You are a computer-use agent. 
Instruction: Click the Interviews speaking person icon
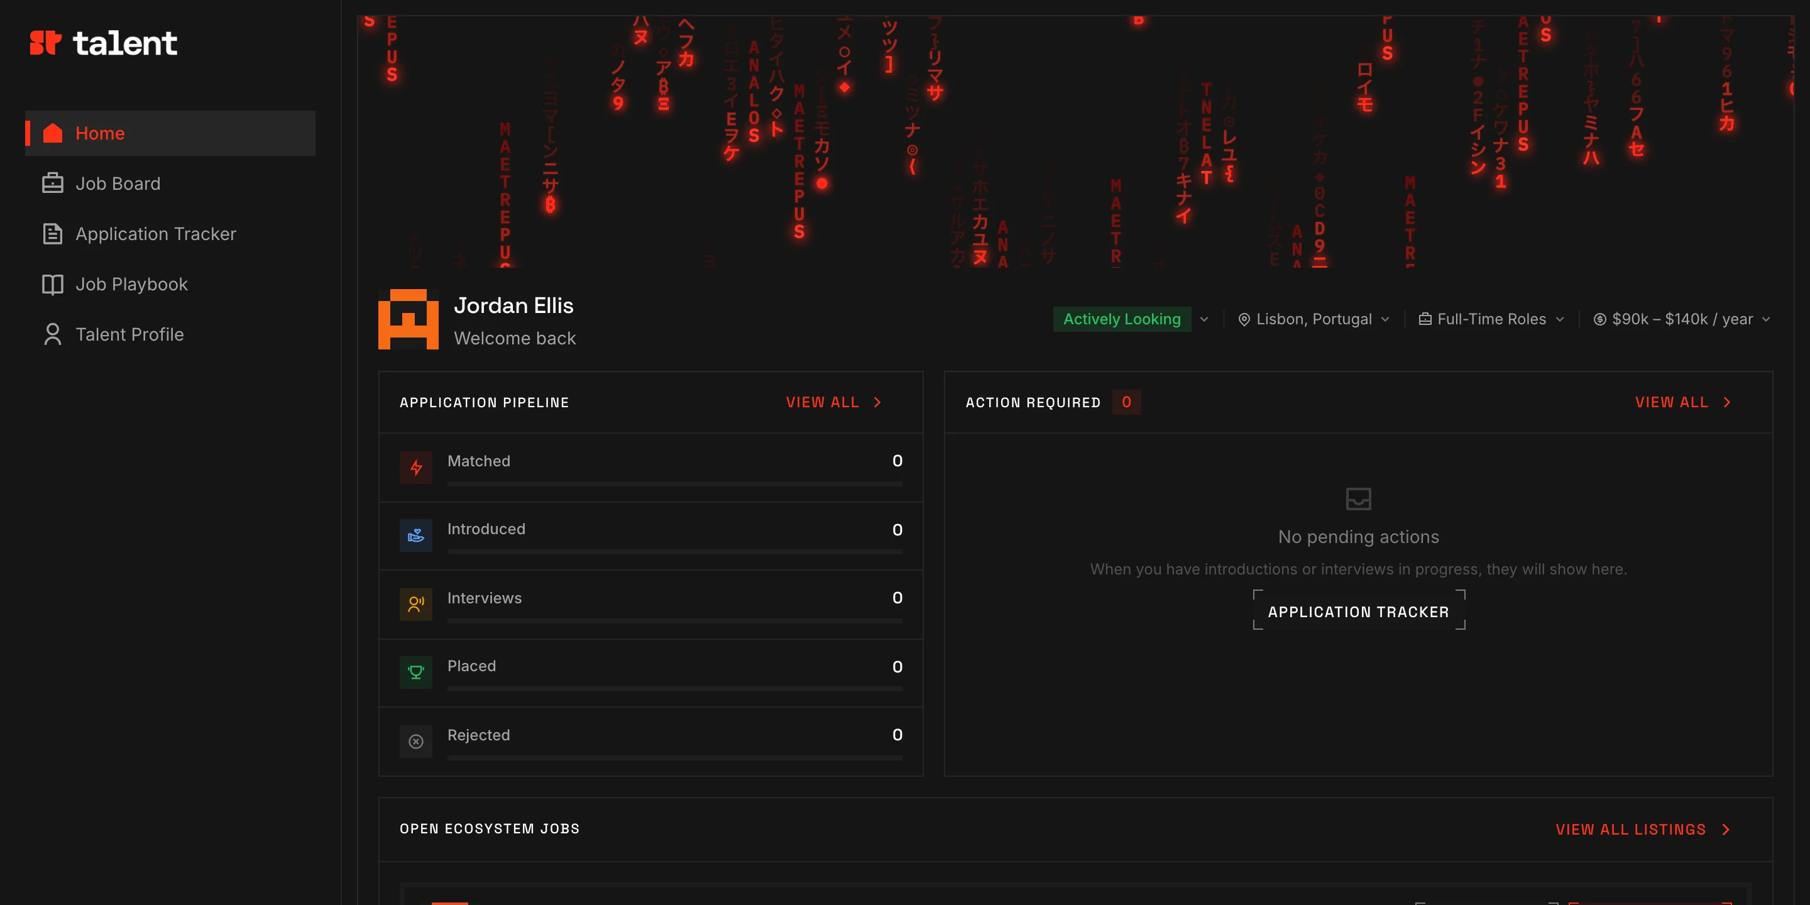point(416,603)
